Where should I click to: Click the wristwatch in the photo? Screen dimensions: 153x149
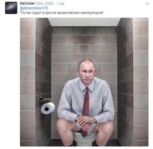(76, 119)
